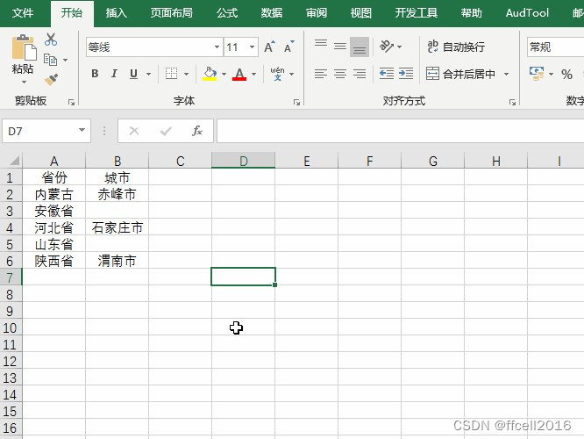Open merge options dropdown arrow
Image resolution: width=584 pixels, height=439 pixels.
(506, 74)
